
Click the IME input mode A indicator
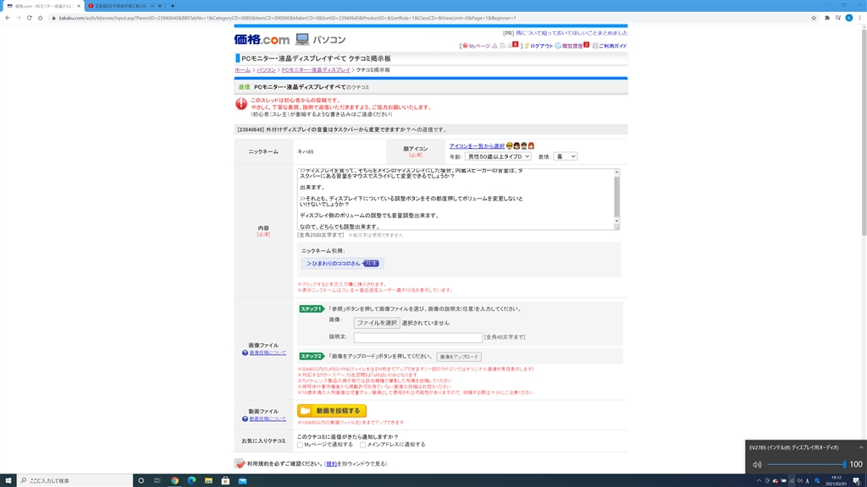[808, 480]
